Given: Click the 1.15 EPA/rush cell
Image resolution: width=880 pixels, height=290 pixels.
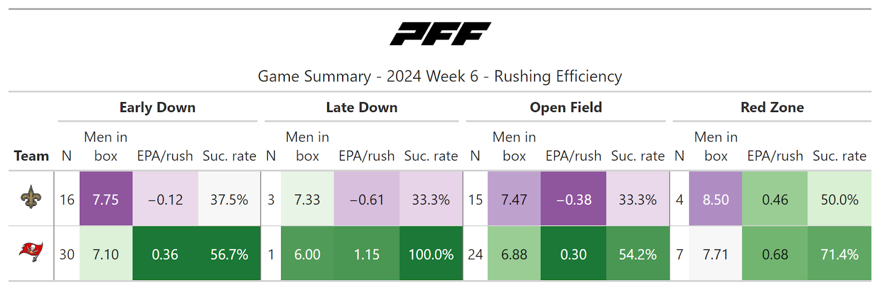Looking at the screenshot, I should (x=366, y=254).
